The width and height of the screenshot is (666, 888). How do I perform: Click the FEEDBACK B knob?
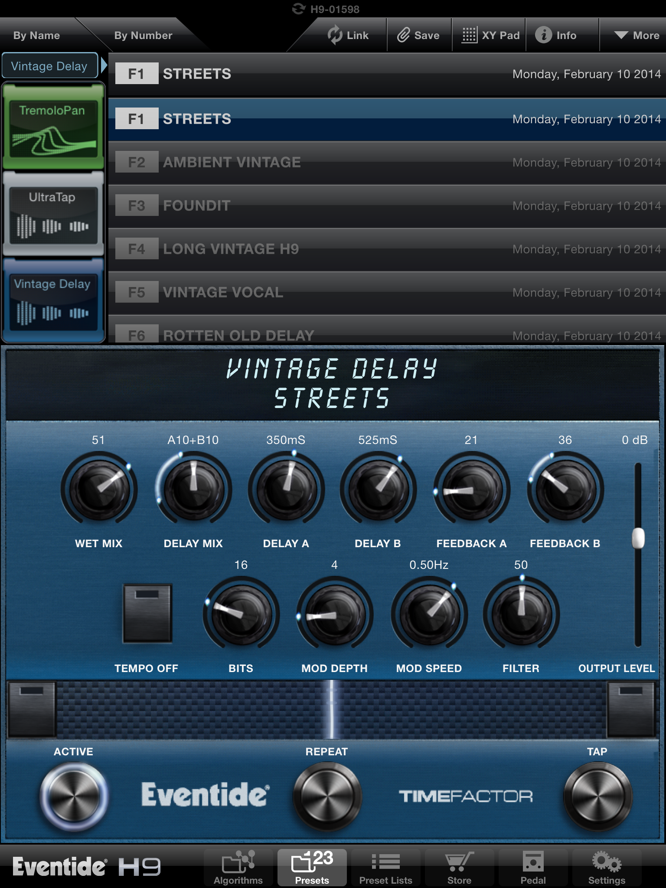point(565,489)
